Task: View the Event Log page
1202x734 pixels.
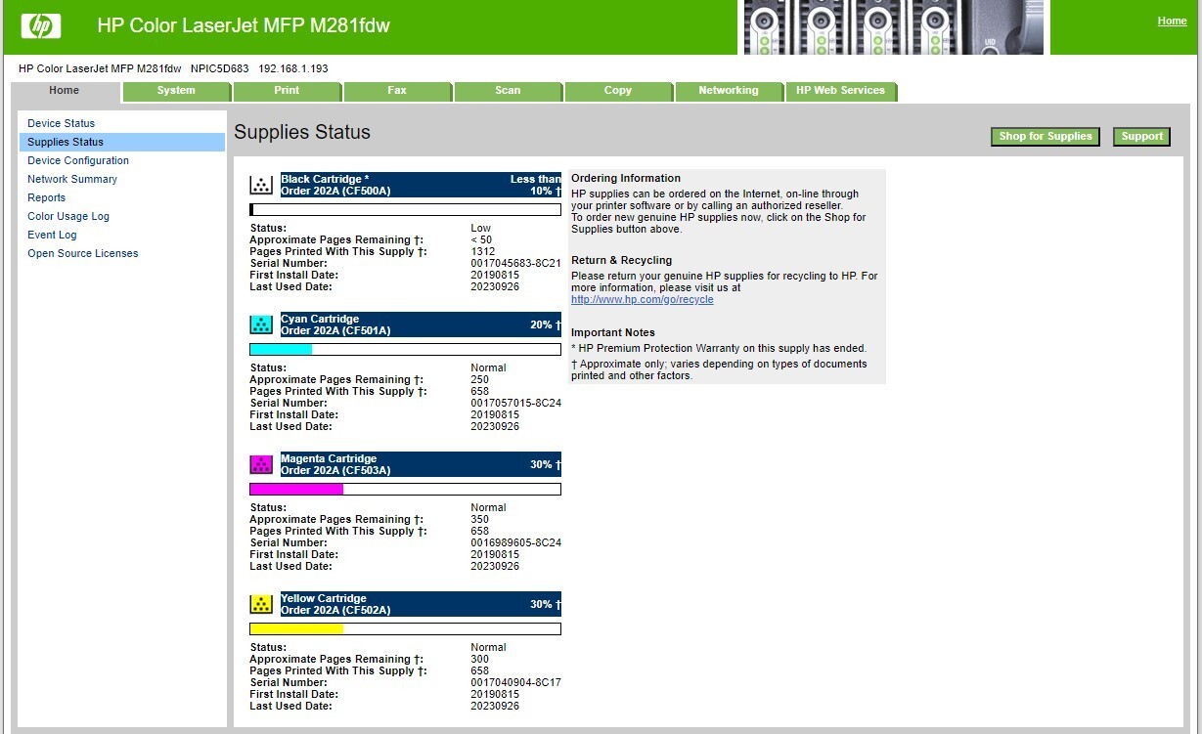Action: [52, 236]
